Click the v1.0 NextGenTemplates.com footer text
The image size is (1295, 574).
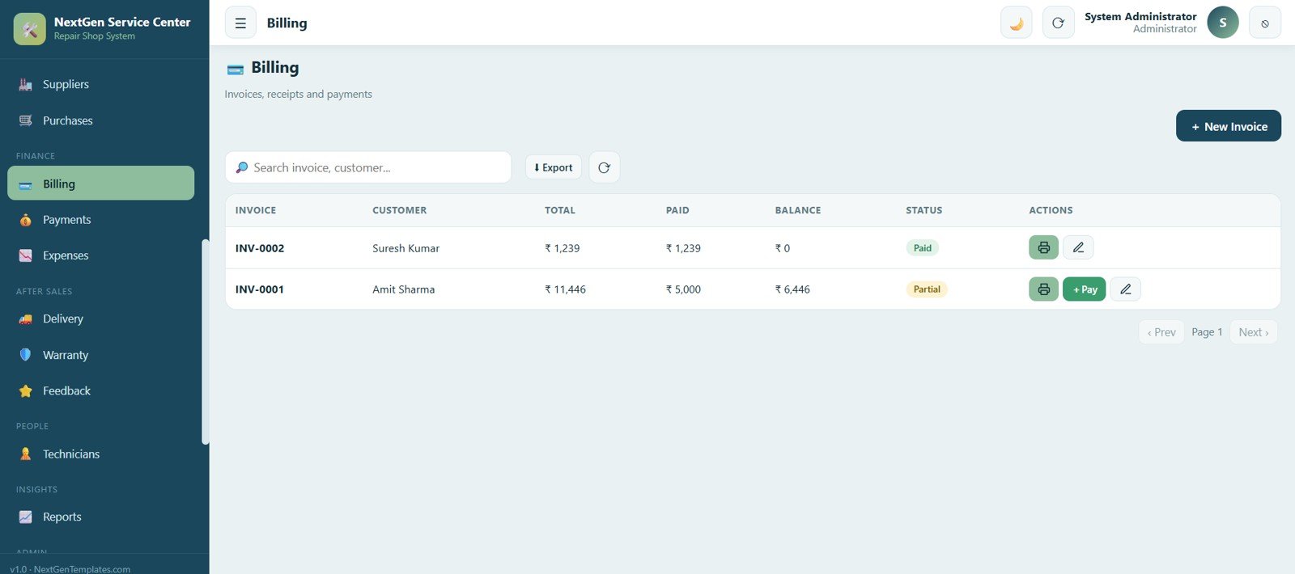tap(70, 569)
